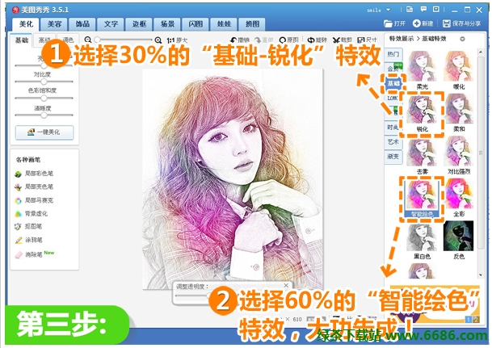The image size is (492, 348).
Task: Click the effects list scroll-up arrow
Action: coord(481,52)
